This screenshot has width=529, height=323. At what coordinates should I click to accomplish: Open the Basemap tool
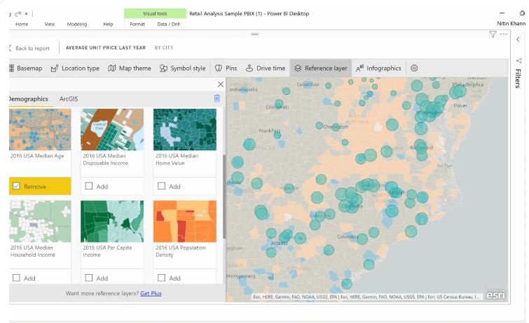pos(26,69)
